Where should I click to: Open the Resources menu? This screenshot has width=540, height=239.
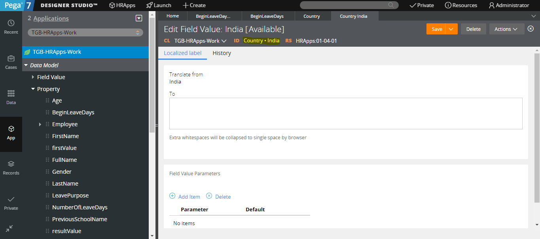461,5
